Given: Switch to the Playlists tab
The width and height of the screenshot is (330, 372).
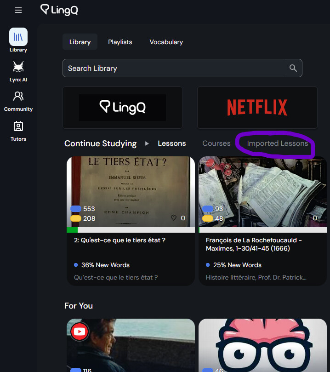Looking at the screenshot, I should [x=120, y=42].
